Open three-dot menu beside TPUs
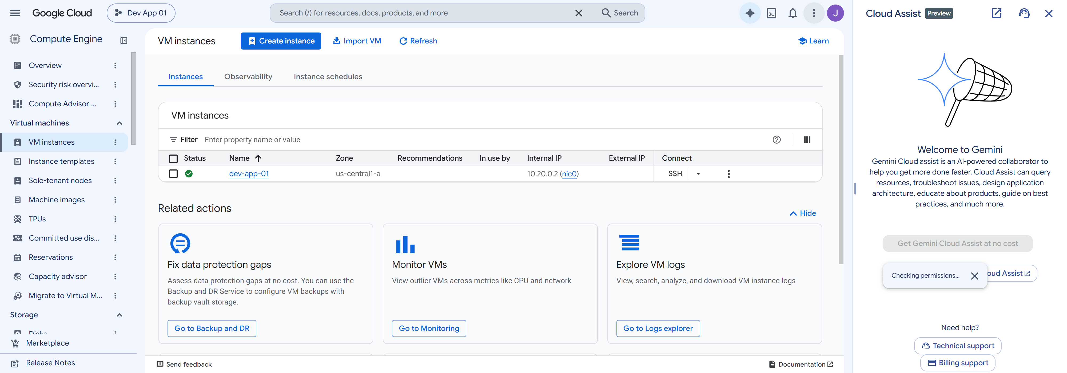The width and height of the screenshot is (1067, 373). click(115, 219)
